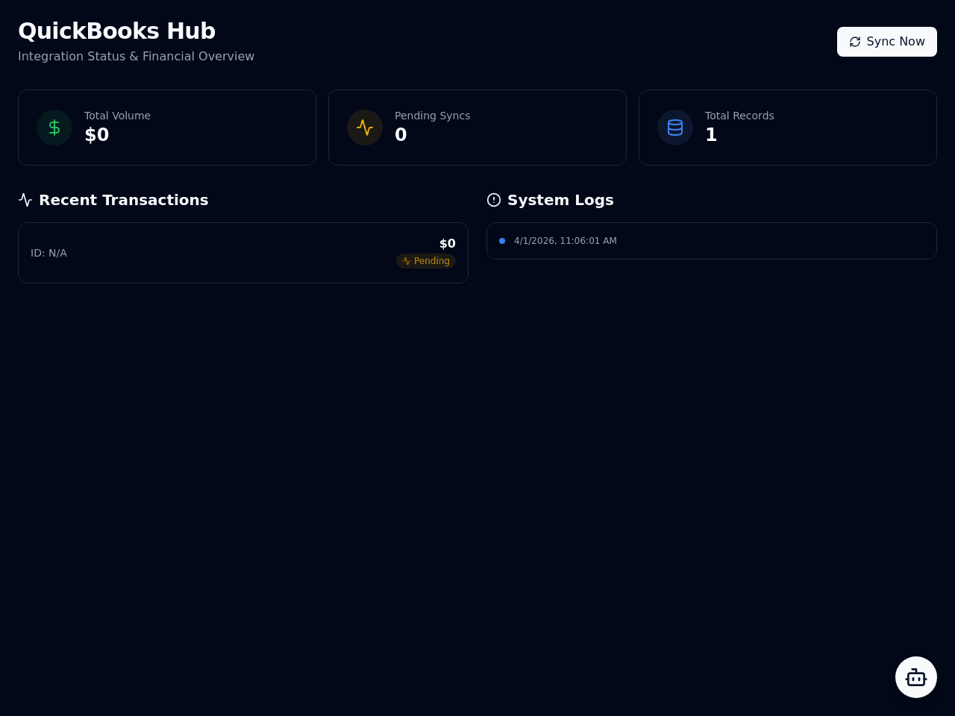
Task: Click the Total Volume label
Action: [x=117, y=116]
